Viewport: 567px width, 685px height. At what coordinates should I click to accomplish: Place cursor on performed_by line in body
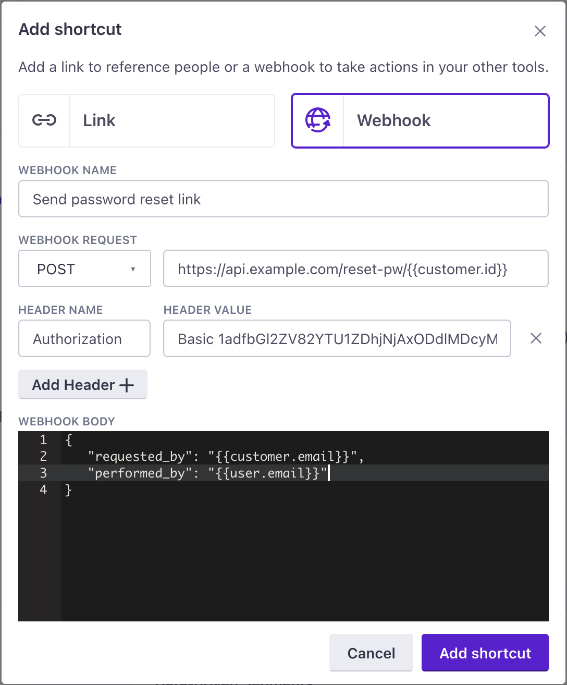click(x=207, y=473)
